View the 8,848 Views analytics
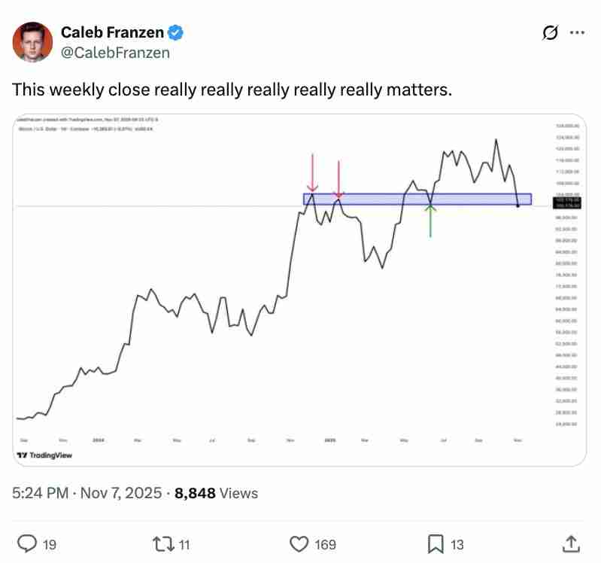 [x=217, y=494]
